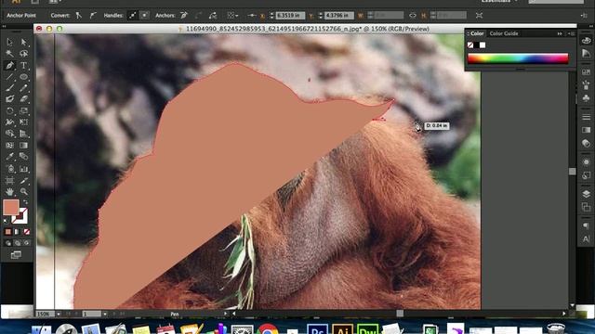Select the Selection tool (black arrow)

point(9,42)
